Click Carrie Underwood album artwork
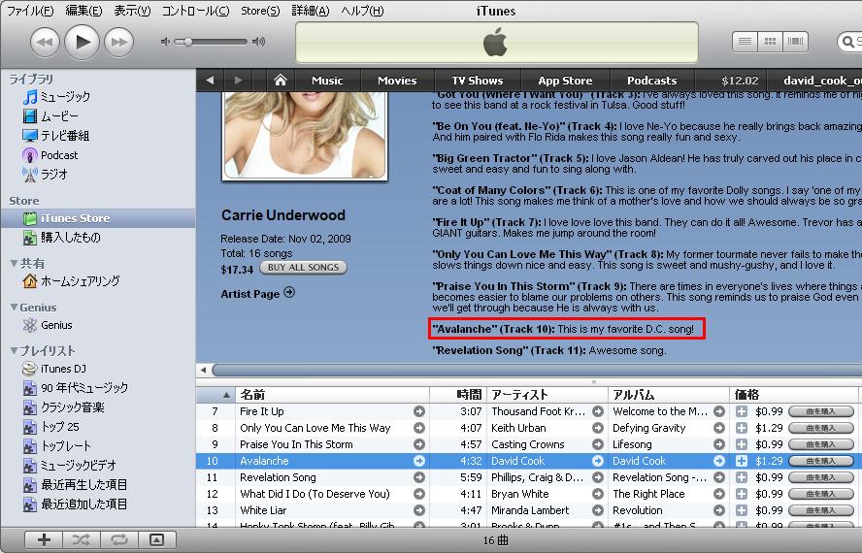Viewport: 862px width, 553px height. pos(305,135)
